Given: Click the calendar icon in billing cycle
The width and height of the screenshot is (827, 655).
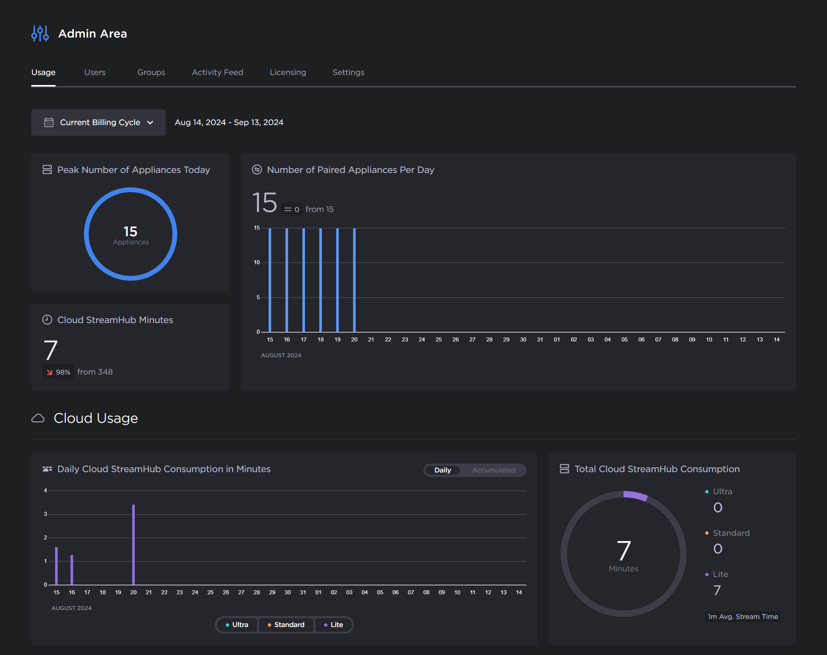Looking at the screenshot, I should pyautogui.click(x=49, y=123).
